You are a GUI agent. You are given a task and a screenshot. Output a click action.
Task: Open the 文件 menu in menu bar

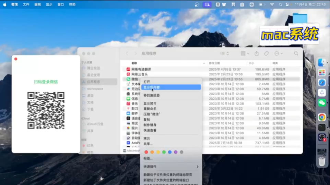(x=26, y=4)
